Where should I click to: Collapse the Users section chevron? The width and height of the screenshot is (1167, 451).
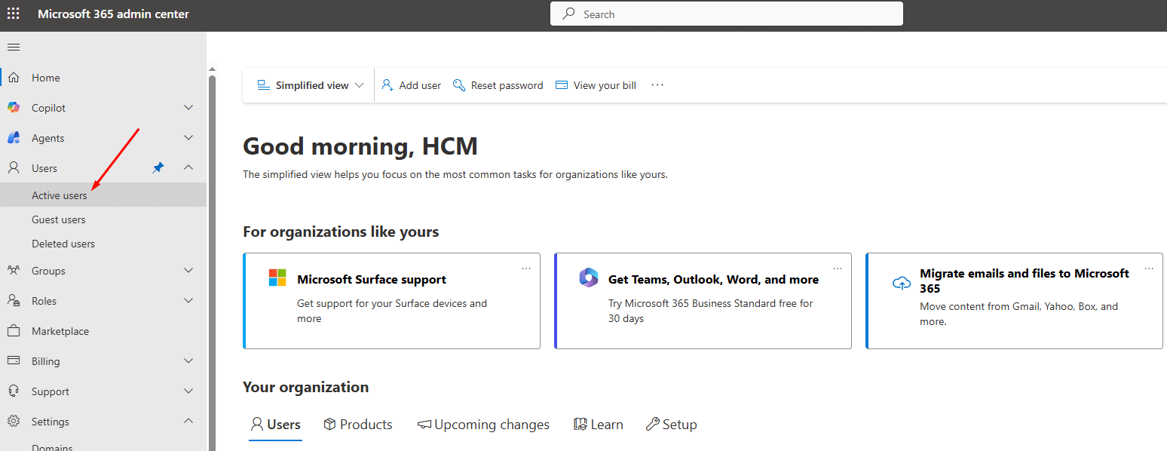(188, 168)
